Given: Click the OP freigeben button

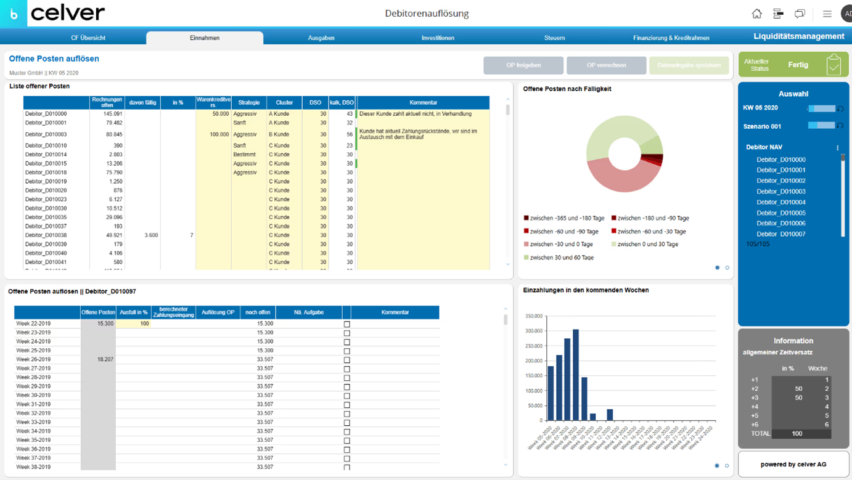Looking at the screenshot, I should [x=523, y=65].
